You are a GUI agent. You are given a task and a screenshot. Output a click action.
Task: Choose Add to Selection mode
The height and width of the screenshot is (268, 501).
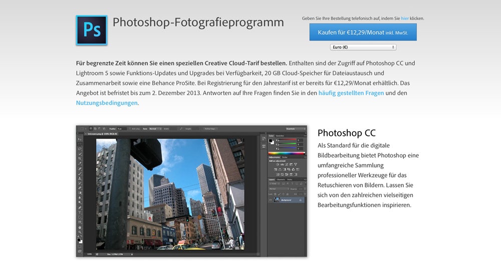pyautogui.click(x=95, y=128)
